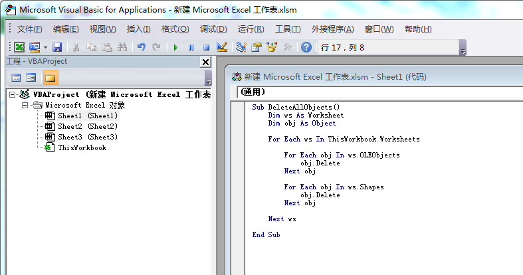Open the Insert UserForm dropdown arrow
The image size is (523, 275).
[45, 47]
